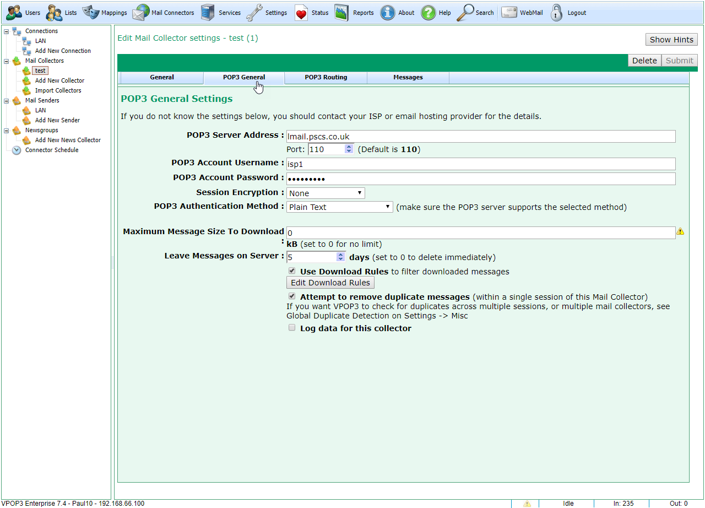Open the About info icon
The width and height of the screenshot is (705, 508).
click(388, 13)
